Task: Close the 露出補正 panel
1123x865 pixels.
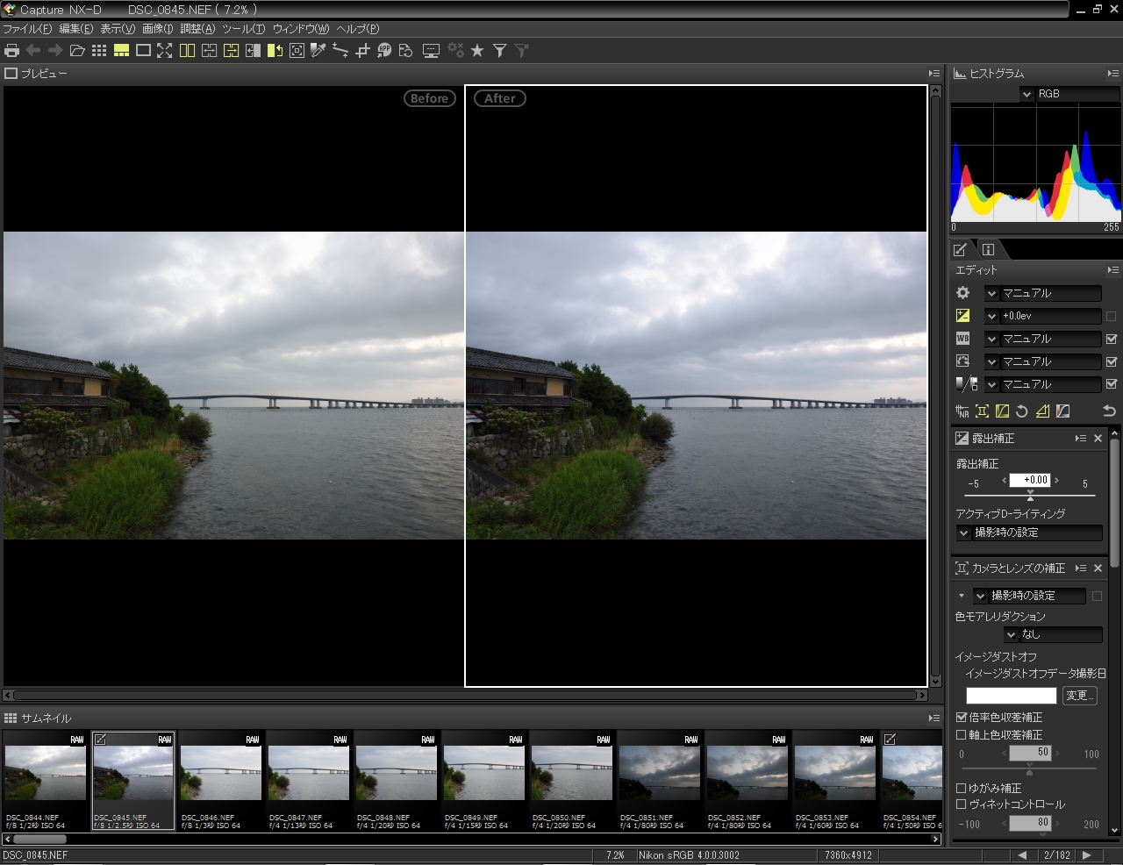Action: [x=1098, y=438]
